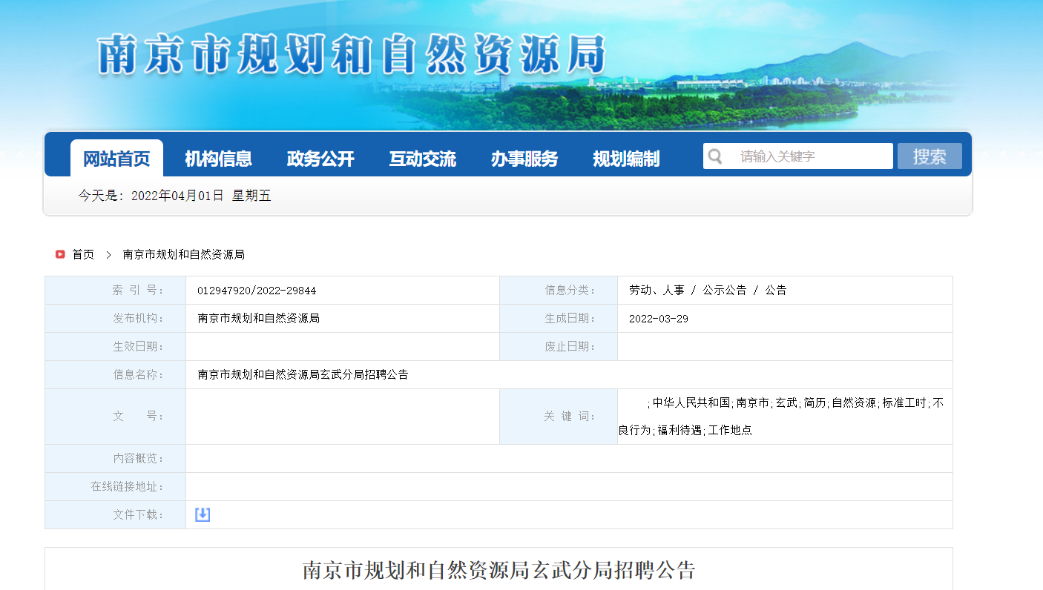This screenshot has height=590, width=1043.
Task: Click the site title 南京市规划和自然资源局 banner
Action: click(x=352, y=53)
